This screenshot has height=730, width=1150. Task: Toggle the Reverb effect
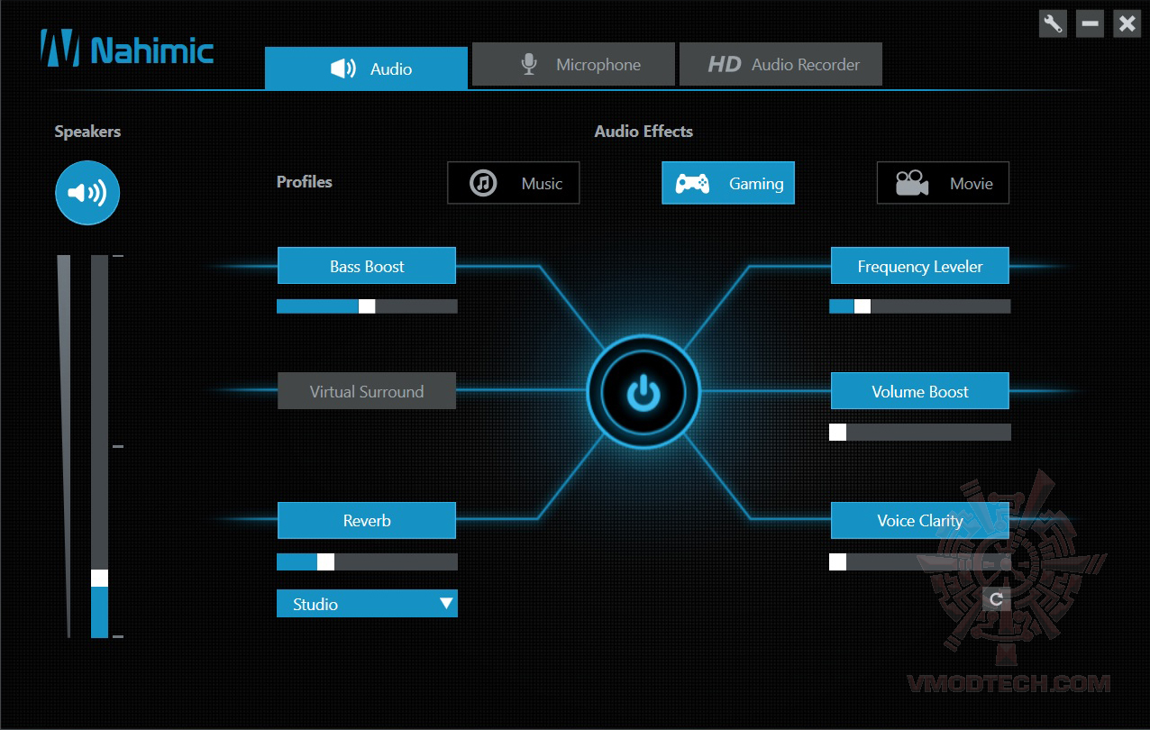367,520
